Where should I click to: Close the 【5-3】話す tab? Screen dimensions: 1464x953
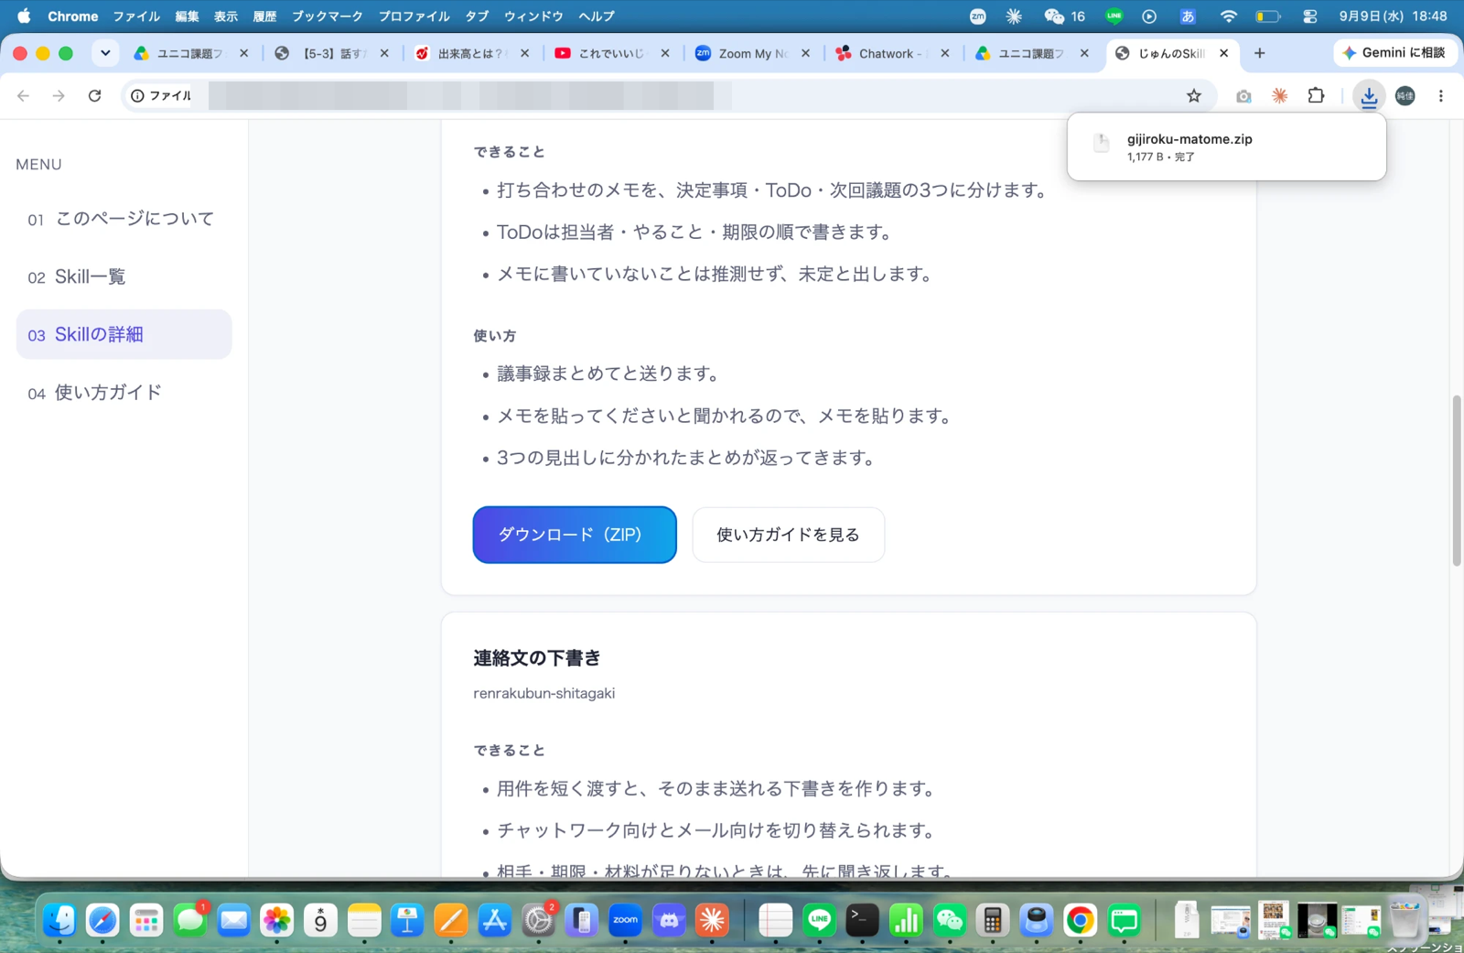click(x=384, y=53)
